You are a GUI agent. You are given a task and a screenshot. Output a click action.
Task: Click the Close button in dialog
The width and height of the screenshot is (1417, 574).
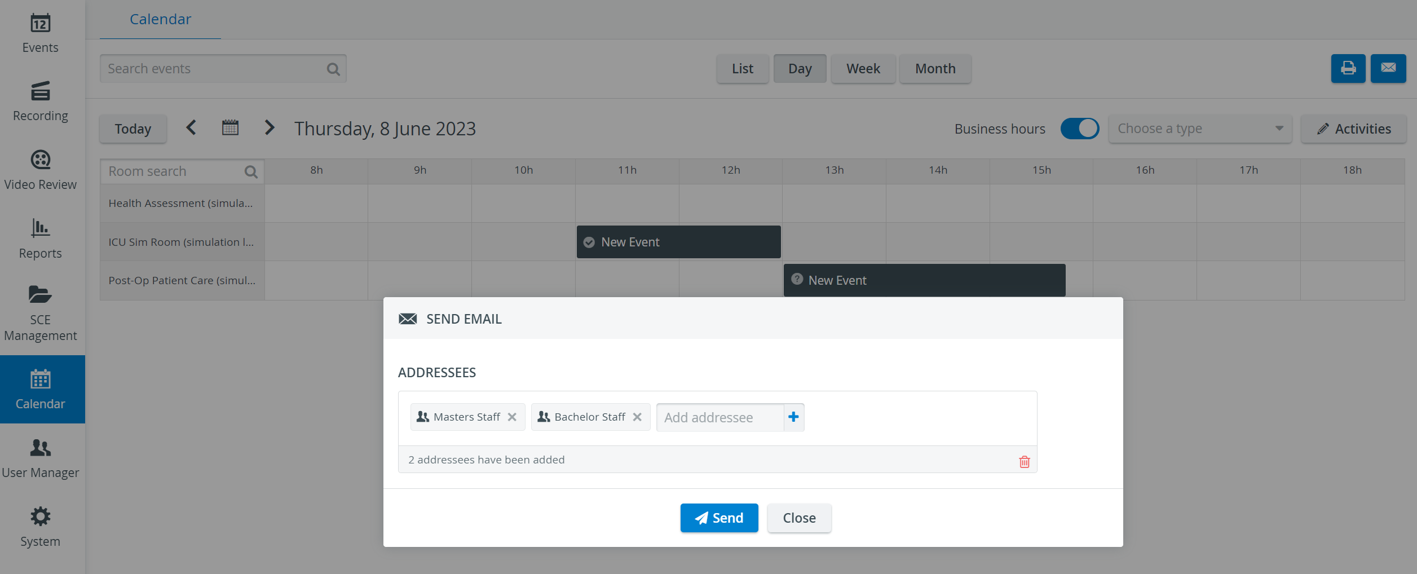pyautogui.click(x=799, y=518)
